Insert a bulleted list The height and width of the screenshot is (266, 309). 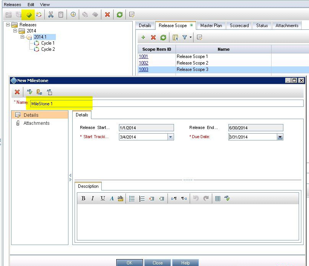[x=132, y=198]
